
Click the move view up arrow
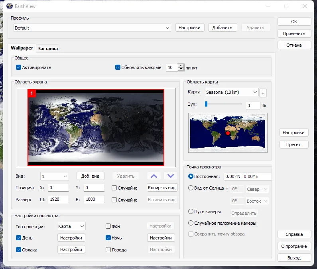pos(154,176)
